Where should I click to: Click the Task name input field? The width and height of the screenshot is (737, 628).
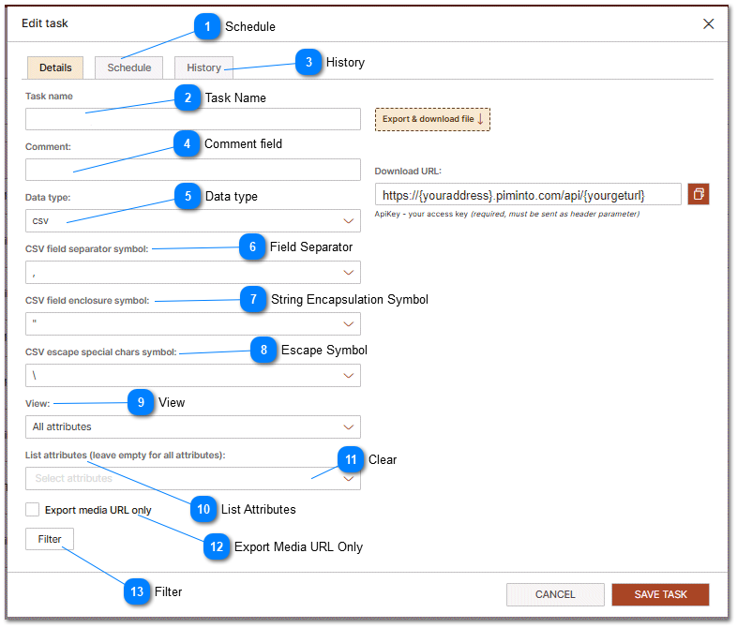pyautogui.click(x=192, y=119)
